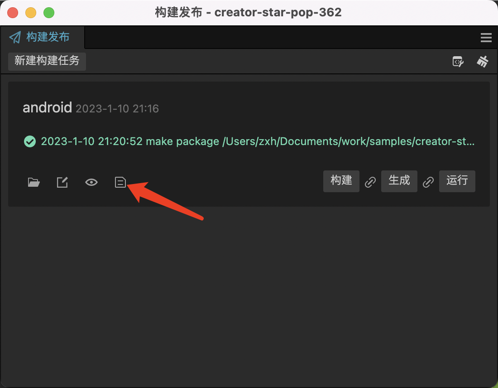Select the android task title
This screenshot has width=498, height=388.
(x=47, y=107)
